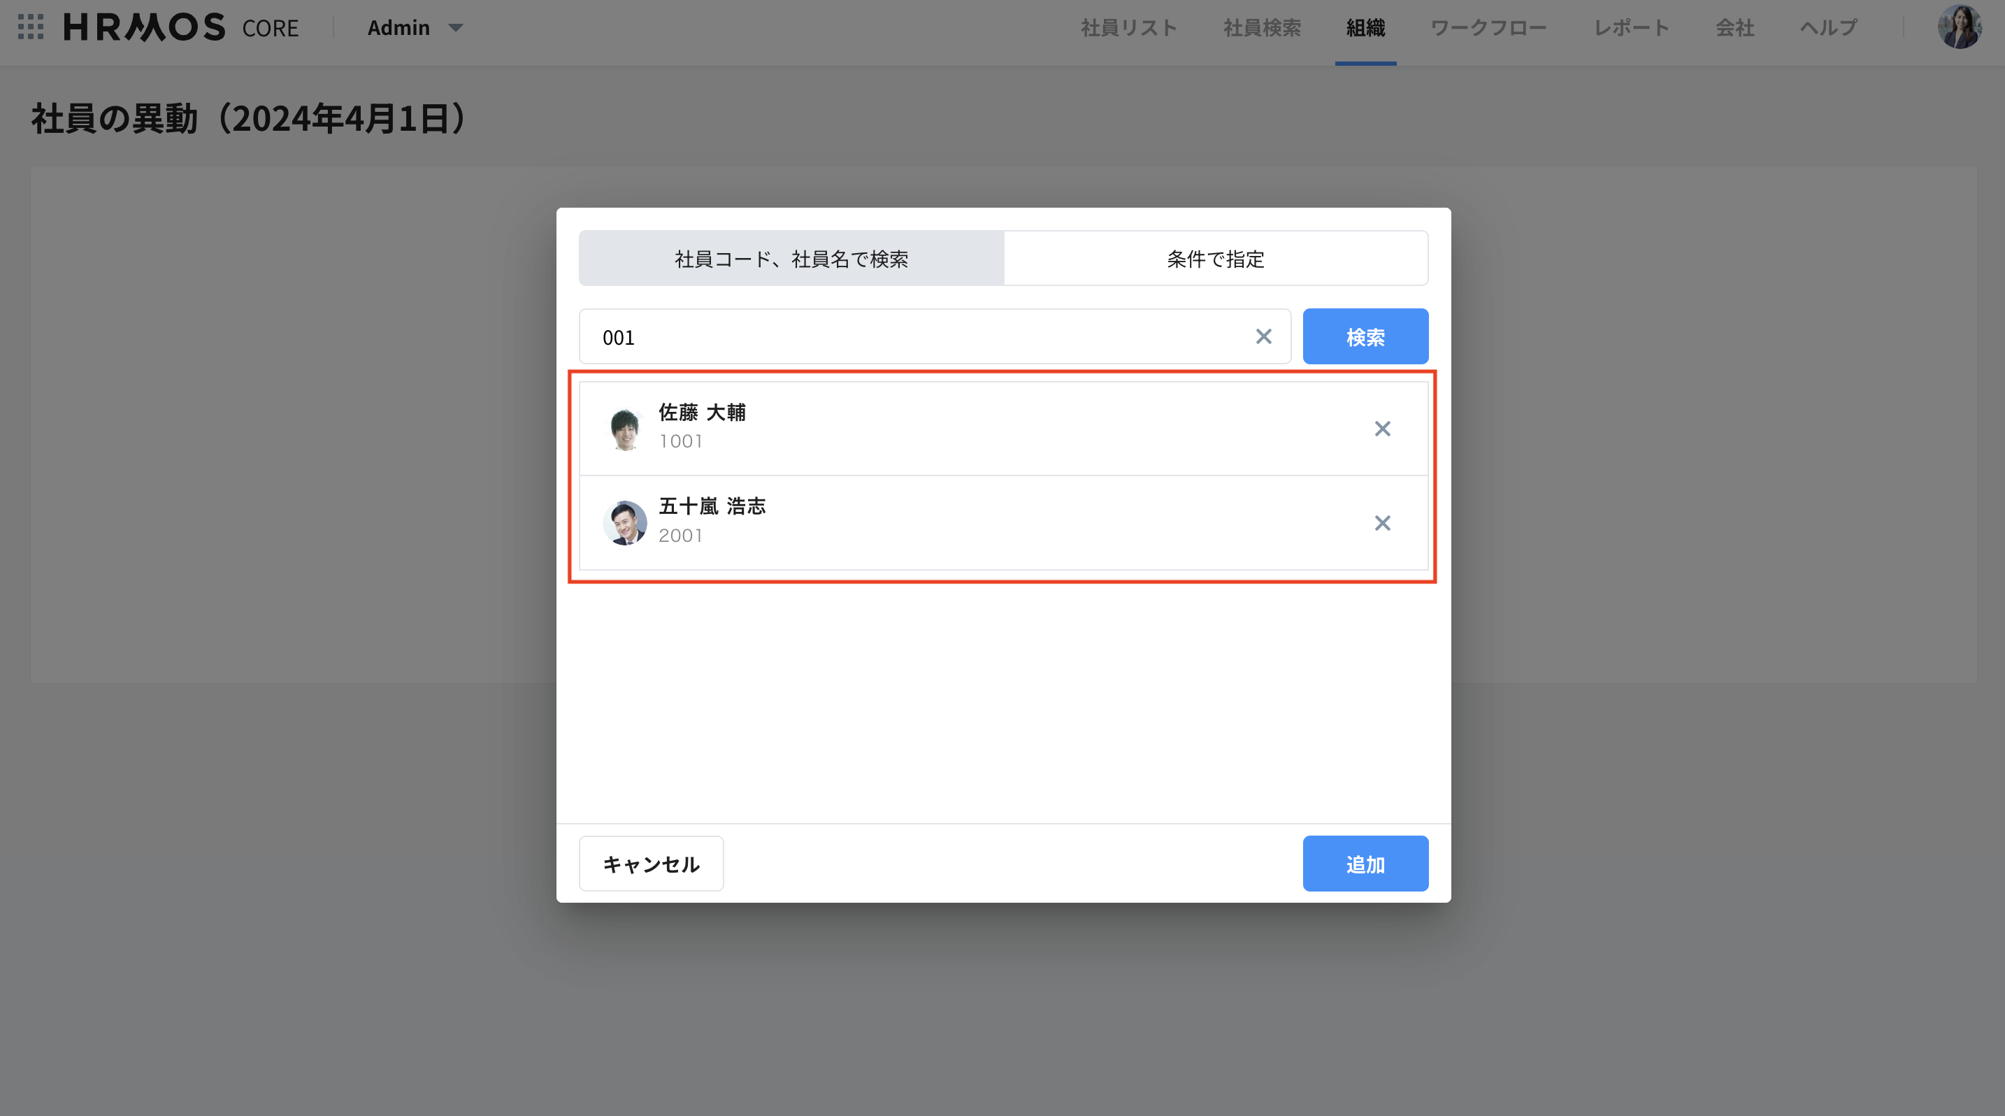Click the 追加 button
The height and width of the screenshot is (1116, 2005).
click(x=1365, y=864)
